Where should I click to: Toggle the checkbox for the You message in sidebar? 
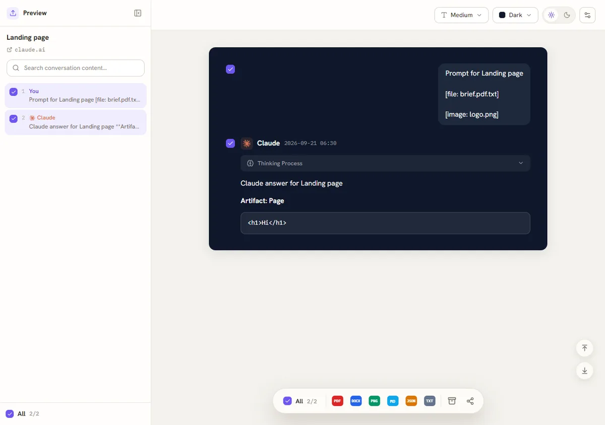[x=14, y=92]
